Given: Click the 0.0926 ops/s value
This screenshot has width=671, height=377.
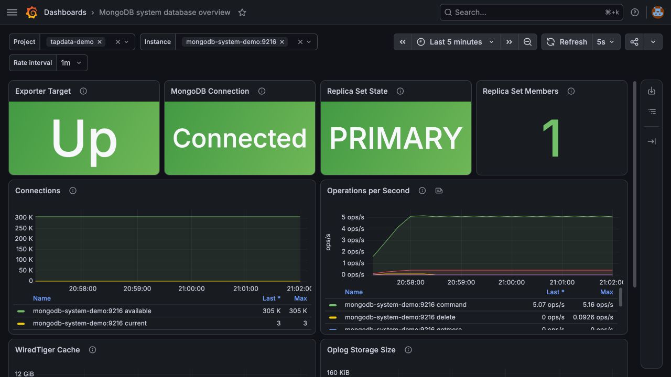Looking at the screenshot, I should (593, 317).
